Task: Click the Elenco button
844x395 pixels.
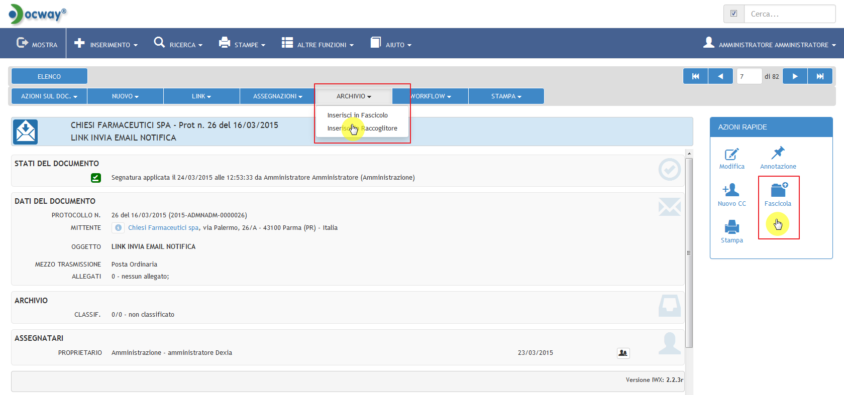Action: tap(49, 76)
